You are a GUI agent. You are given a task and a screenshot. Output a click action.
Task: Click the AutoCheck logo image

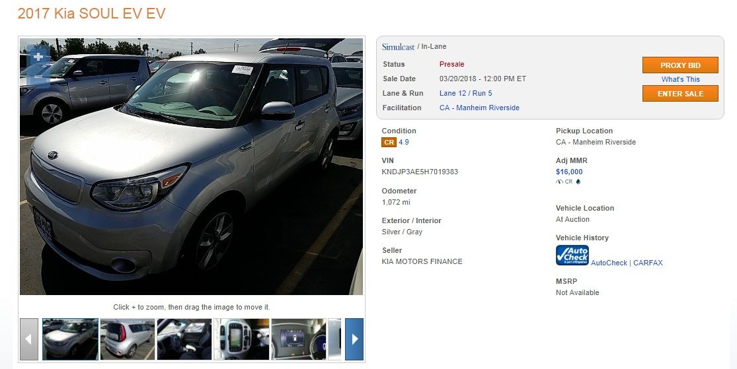tap(572, 255)
